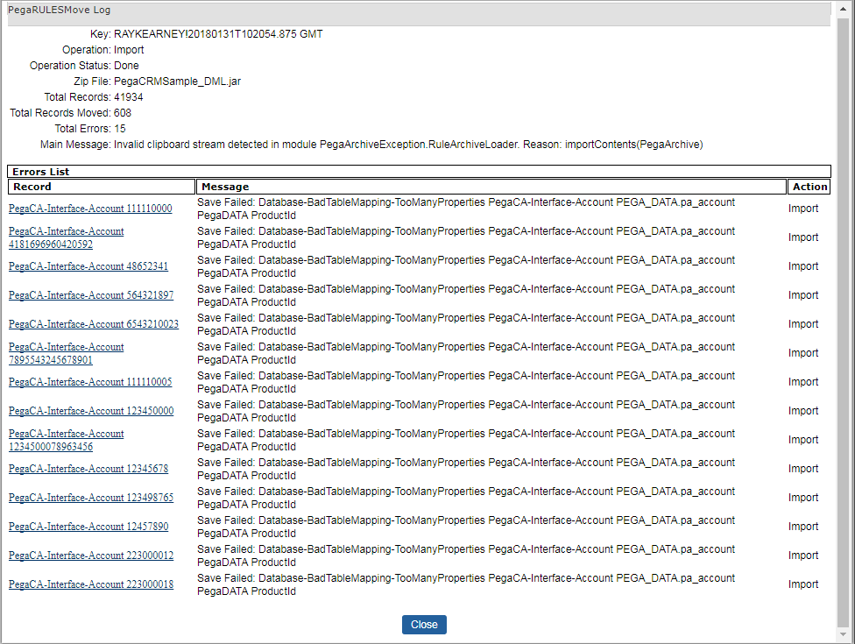855x644 pixels.
Task: Open record PegaCA-Interface-Account 223000012
Action: (x=91, y=556)
